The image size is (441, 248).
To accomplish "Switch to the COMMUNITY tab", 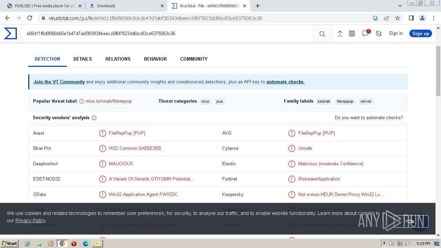I will coord(194,59).
